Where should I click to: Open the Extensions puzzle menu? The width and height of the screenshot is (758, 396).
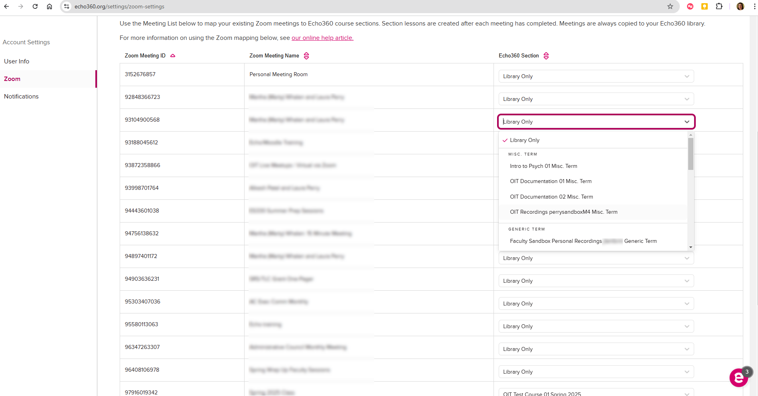click(719, 6)
